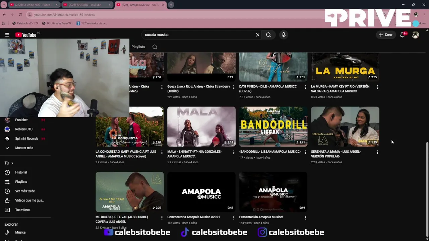Switch to ANJELITO - YouTube browser tab
Image resolution: width=429 pixels, height=241 pixels.
point(87,5)
